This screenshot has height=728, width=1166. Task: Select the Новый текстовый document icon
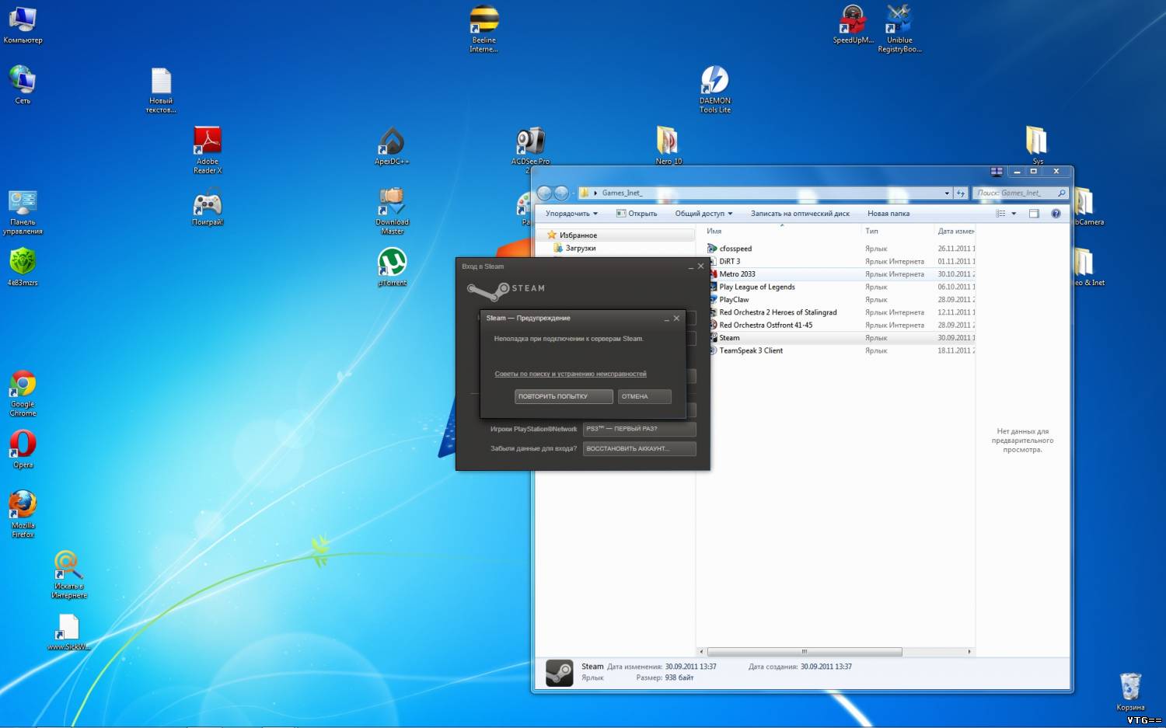pos(161,90)
